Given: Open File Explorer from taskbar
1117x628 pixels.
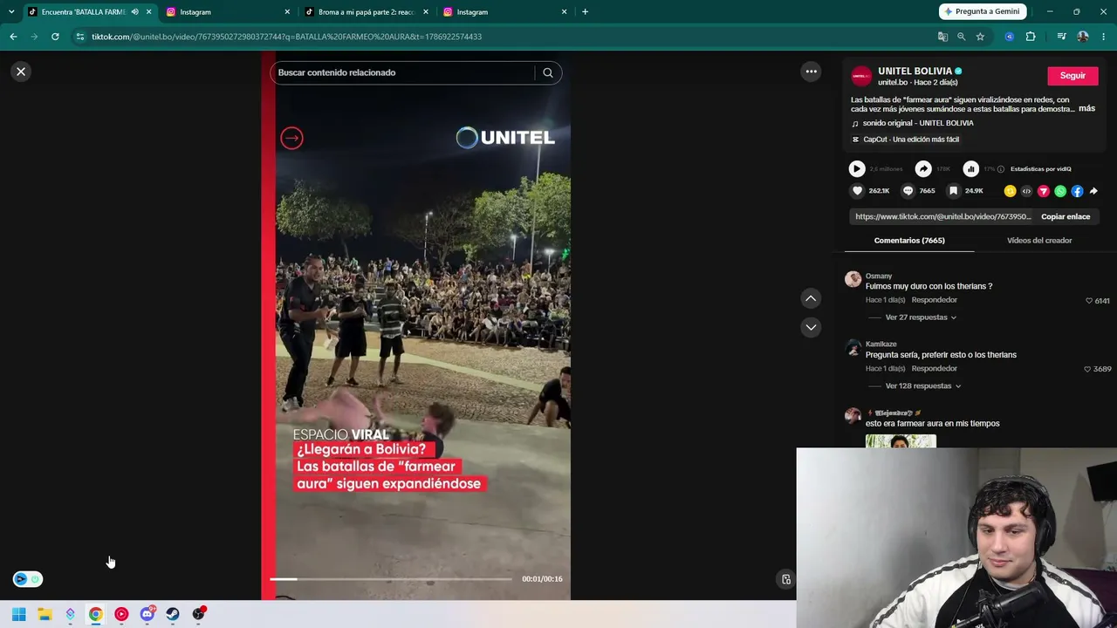Looking at the screenshot, I should click(45, 614).
